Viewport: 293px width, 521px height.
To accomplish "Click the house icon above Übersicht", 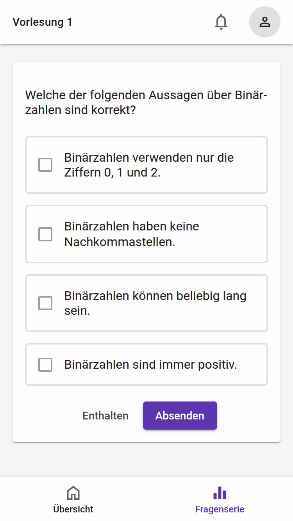I will pyautogui.click(x=73, y=493).
